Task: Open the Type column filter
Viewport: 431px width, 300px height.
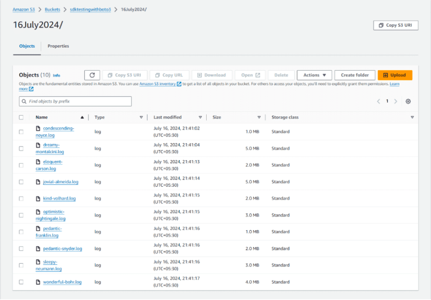Action: click(x=141, y=117)
